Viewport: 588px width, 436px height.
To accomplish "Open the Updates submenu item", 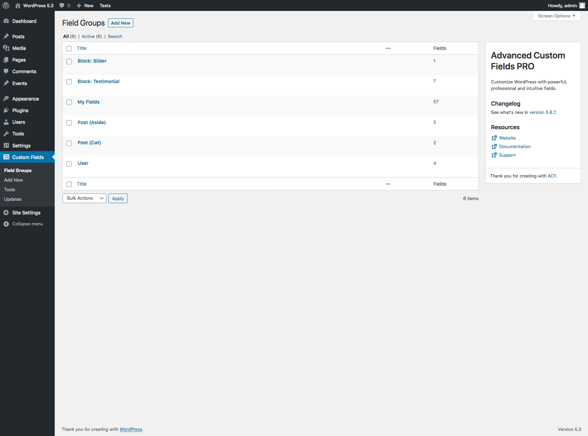I will (x=13, y=199).
